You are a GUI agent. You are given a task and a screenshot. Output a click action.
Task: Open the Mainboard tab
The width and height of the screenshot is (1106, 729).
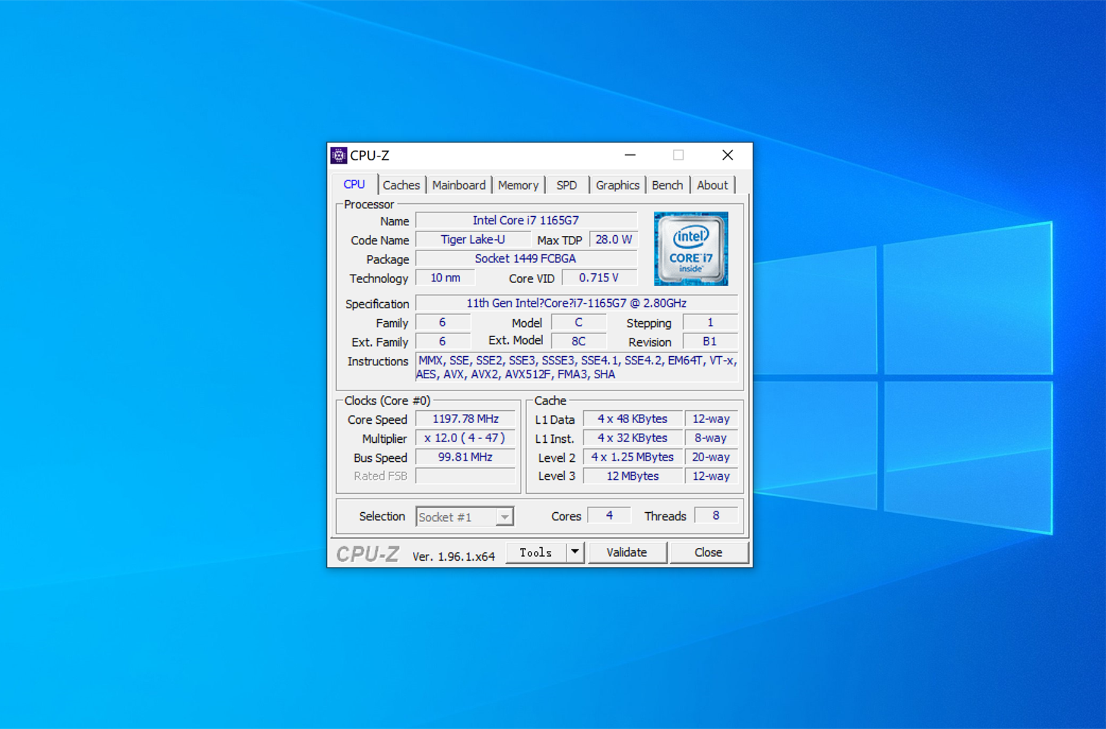[x=458, y=185]
